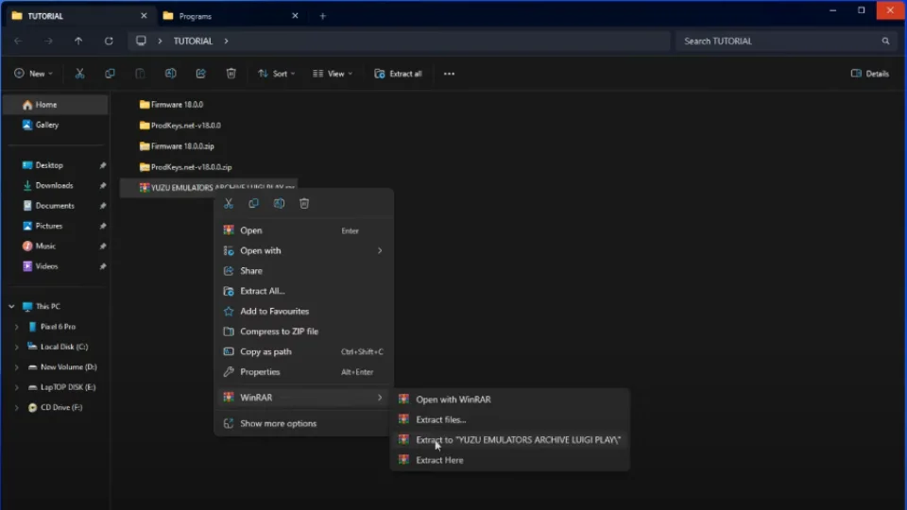The width and height of the screenshot is (907, 510).
Task: Switch to the Programs tab
Action: coord(231,16)
